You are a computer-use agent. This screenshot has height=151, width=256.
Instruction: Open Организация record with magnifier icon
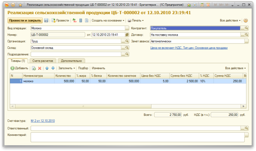[x=127, y=41]
